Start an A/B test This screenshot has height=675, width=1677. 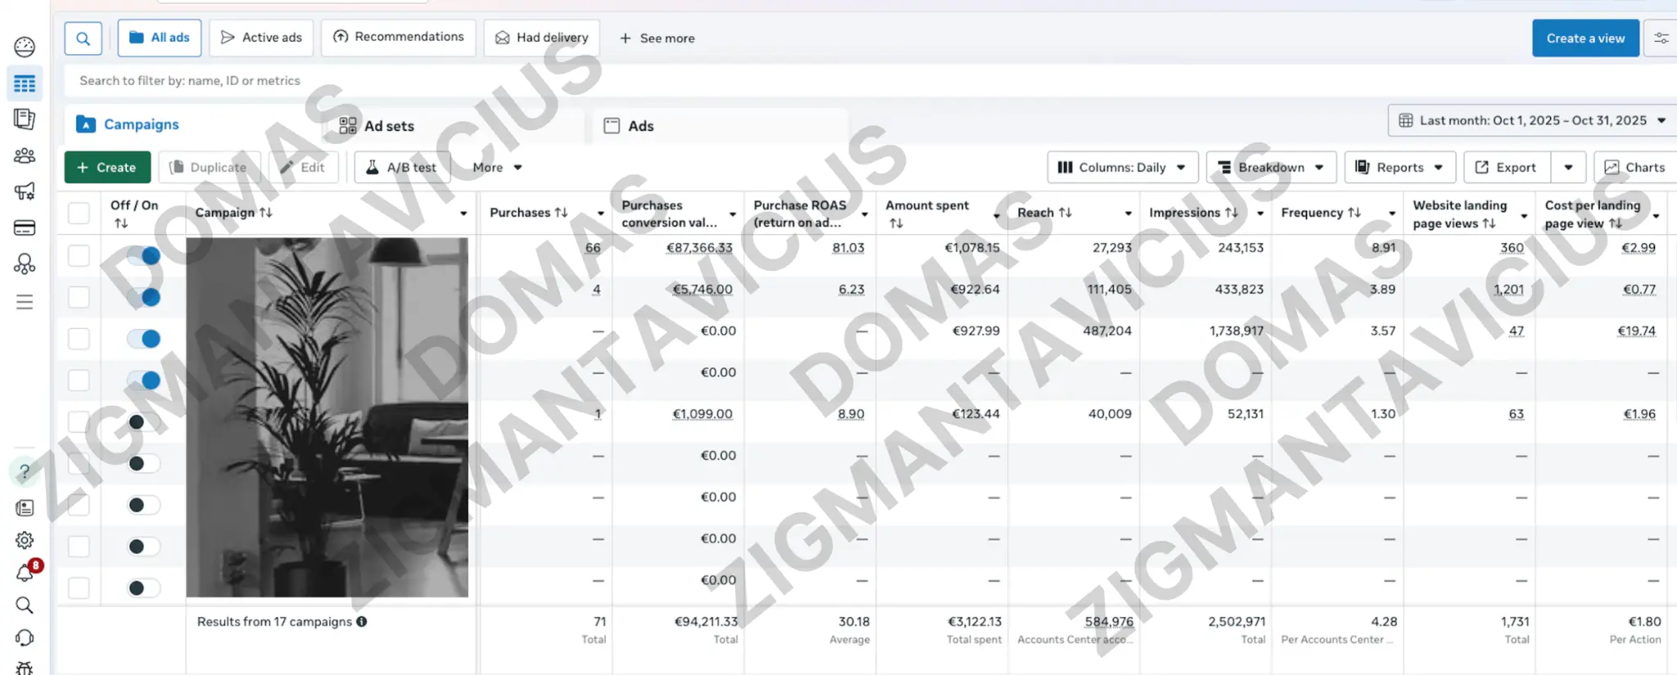click(x=402, y=167)
